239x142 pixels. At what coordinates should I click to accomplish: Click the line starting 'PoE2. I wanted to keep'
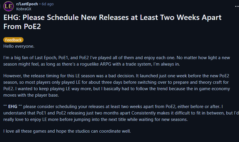pos(117,89)
